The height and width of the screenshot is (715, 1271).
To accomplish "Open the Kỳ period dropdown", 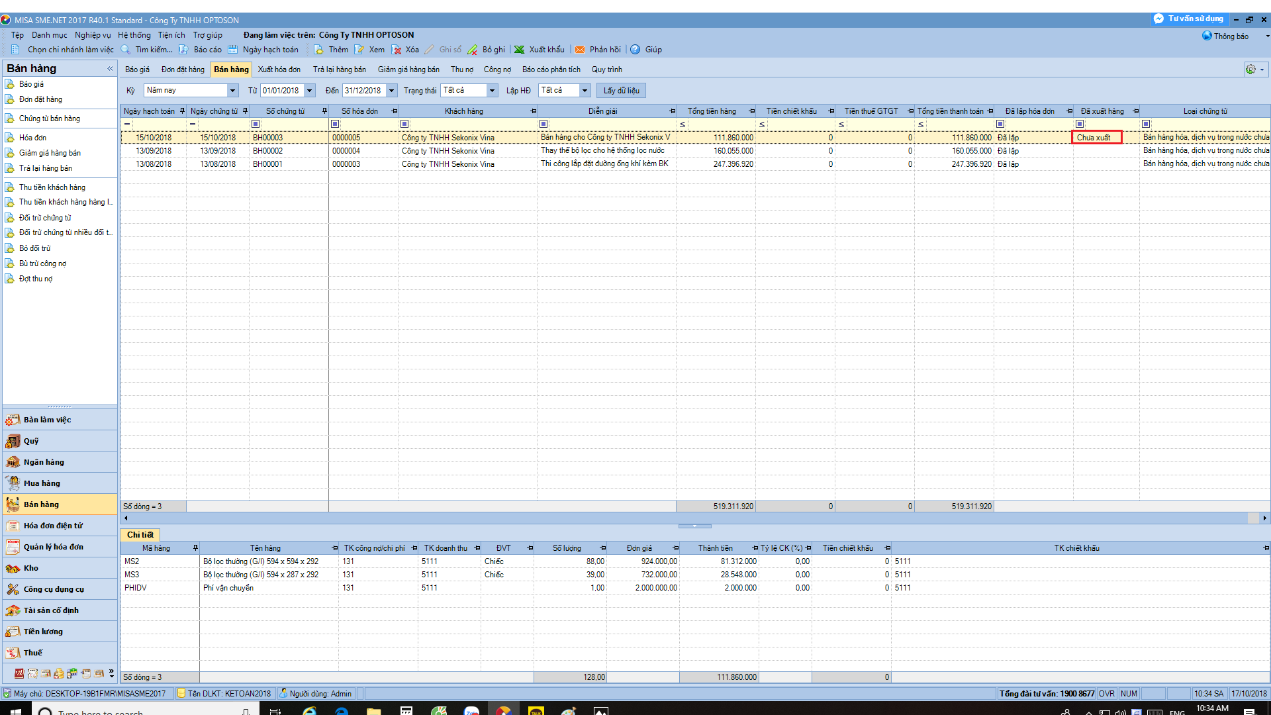I will coord(232,91).
